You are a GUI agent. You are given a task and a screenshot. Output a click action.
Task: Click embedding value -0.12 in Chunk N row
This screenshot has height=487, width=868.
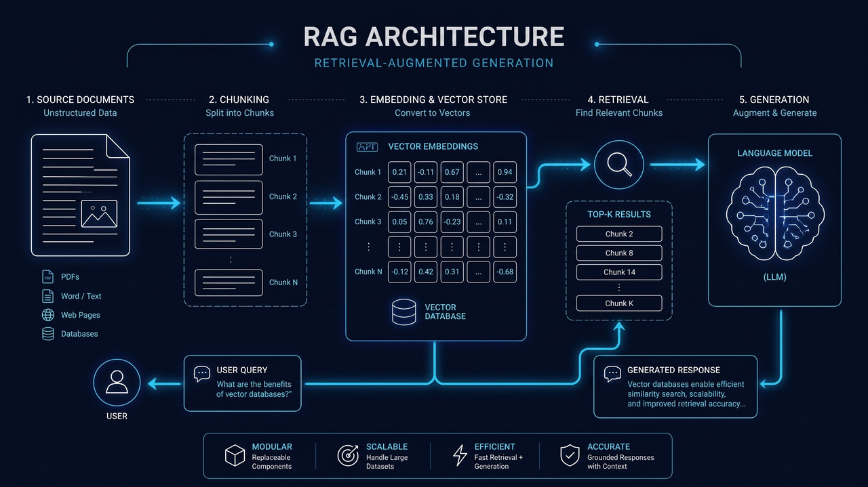click(399, 272)
